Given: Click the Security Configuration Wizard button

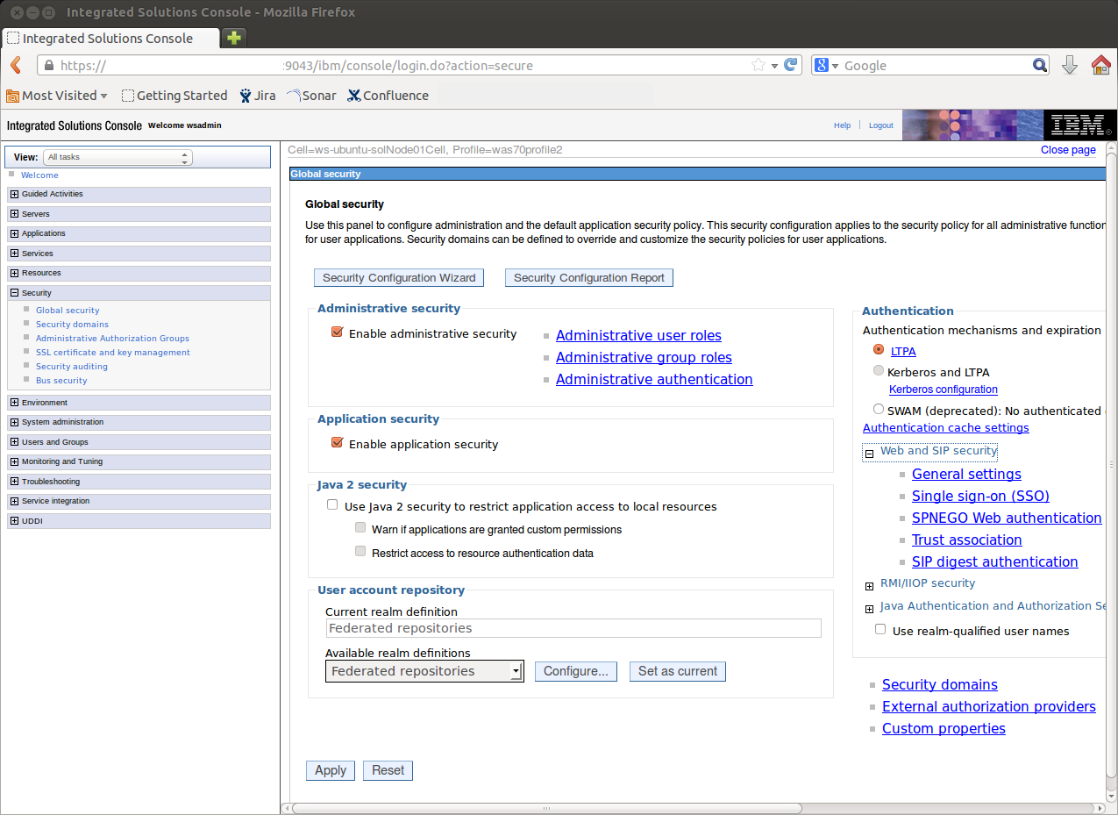Looking at the screenshot, I should [398, 278].
